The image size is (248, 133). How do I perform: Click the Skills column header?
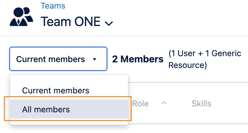(201, 103)
